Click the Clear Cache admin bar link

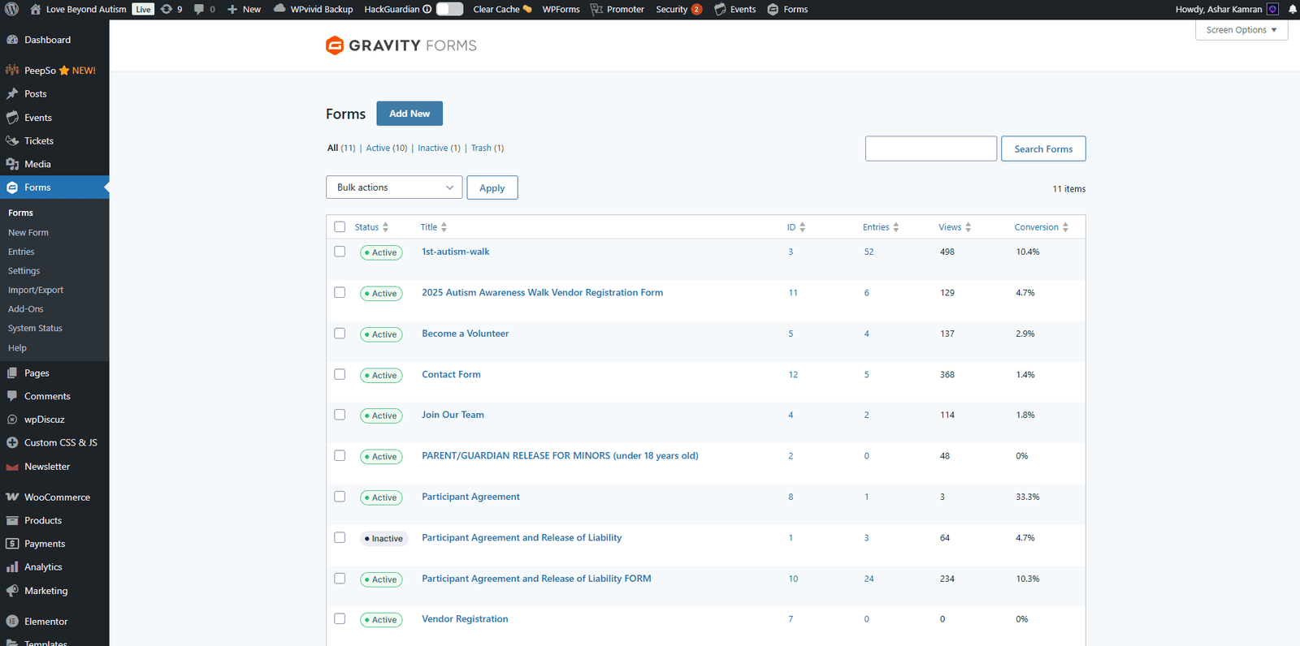pyautogui.click(x=502, y=10)
